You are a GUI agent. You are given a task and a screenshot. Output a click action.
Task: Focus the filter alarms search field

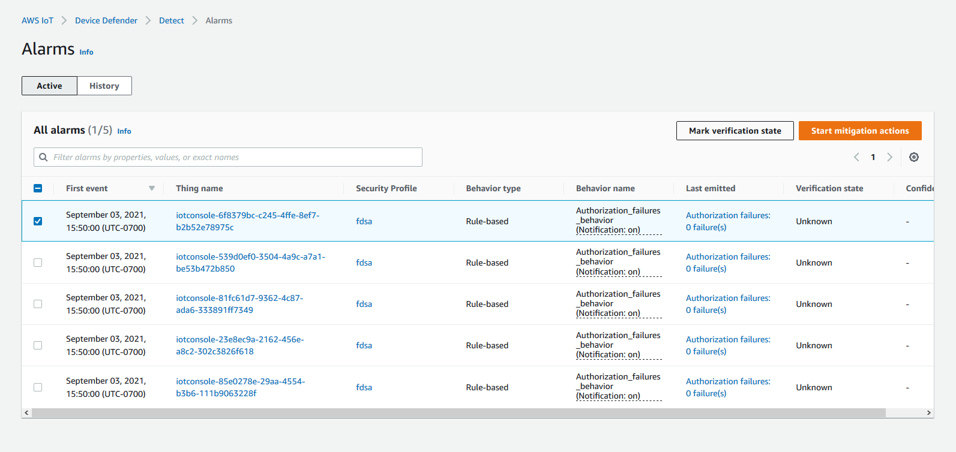click(234, 157)
